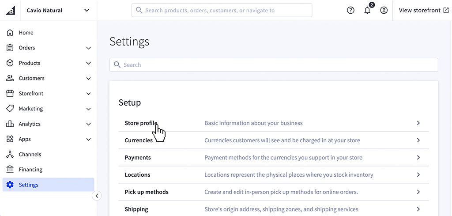Image resolution: width=452 pixels, height=216 pixels.
Task: Click the Financing bank icon
Action: coord(10,170)
